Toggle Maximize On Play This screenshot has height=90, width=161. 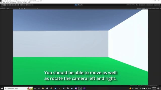141,8
